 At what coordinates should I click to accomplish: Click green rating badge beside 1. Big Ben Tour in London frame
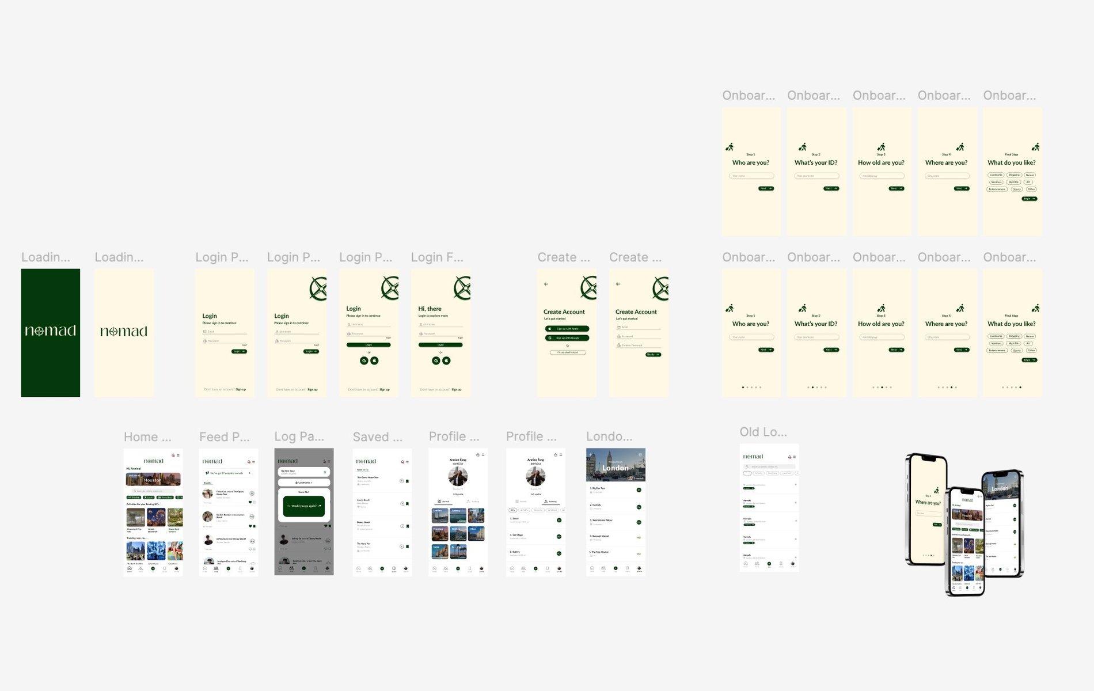click(x=639, y=489)
